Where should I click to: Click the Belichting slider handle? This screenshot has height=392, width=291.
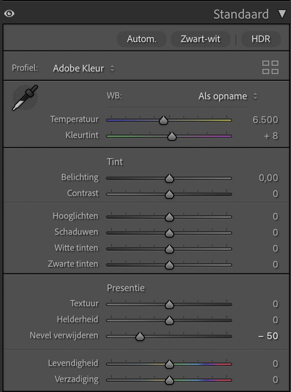pos(169,178)
